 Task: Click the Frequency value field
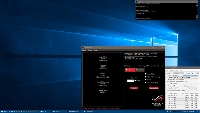(186, 82)
